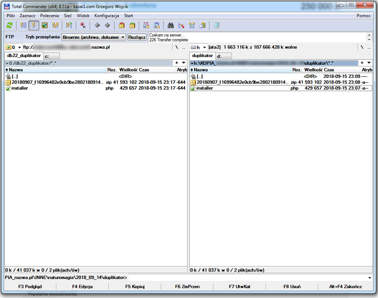Click the Rozłącz disconnect button

point(137,37)
